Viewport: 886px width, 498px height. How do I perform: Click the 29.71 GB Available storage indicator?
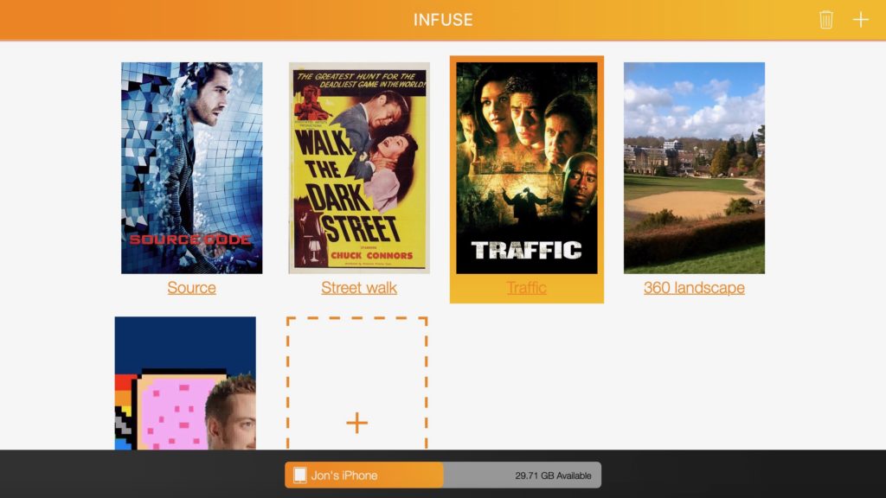[554, 475]
